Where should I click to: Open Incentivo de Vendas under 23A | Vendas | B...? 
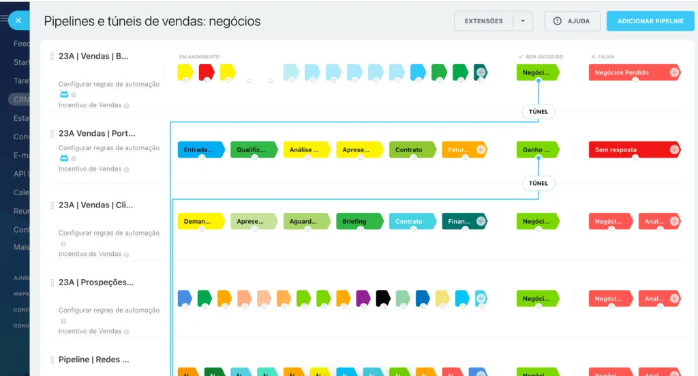pos(90,105)
